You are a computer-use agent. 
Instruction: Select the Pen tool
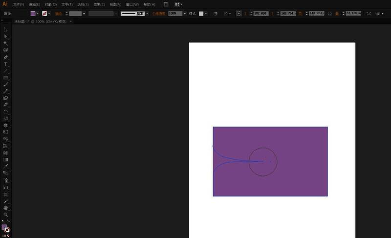click(6, 57)
